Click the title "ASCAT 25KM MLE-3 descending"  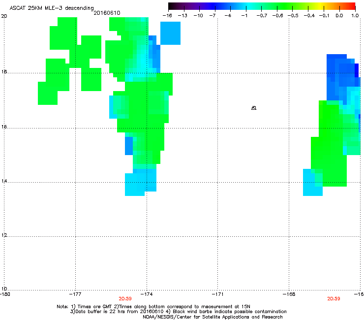52,8
